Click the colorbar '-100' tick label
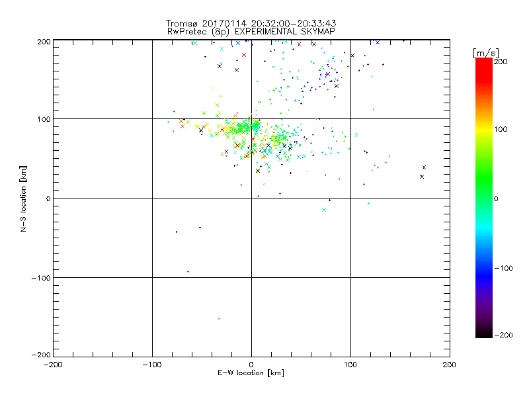Viewport: 529px width, 397px height. [503, 268]
